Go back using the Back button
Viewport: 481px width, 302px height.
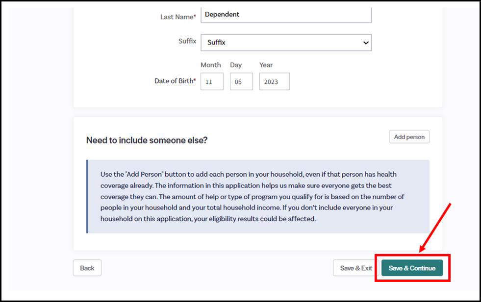pyautogui.click(x=87, y=268)
